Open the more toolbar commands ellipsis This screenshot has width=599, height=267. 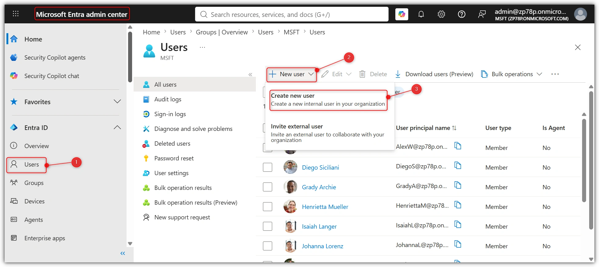[555, 74]
